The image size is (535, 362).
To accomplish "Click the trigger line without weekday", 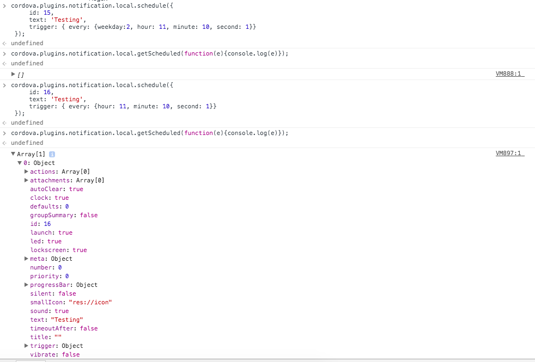I will point(123,106).
